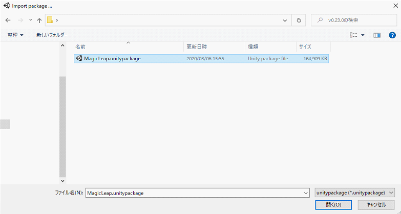Sort by 名前 column header

click(129, 47)
